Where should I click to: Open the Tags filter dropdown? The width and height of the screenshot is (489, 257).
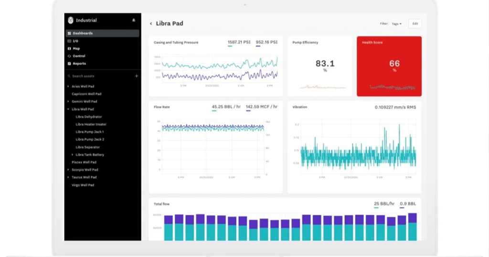[x=396, y=23]
